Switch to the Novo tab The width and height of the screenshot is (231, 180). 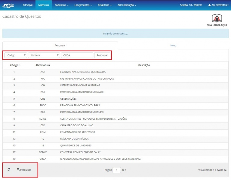pyautogui.click(x=173, y=45)
